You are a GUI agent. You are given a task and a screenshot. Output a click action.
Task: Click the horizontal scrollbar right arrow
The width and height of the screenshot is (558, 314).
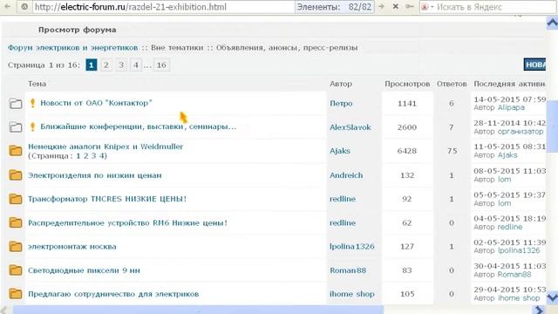[540, 311]
